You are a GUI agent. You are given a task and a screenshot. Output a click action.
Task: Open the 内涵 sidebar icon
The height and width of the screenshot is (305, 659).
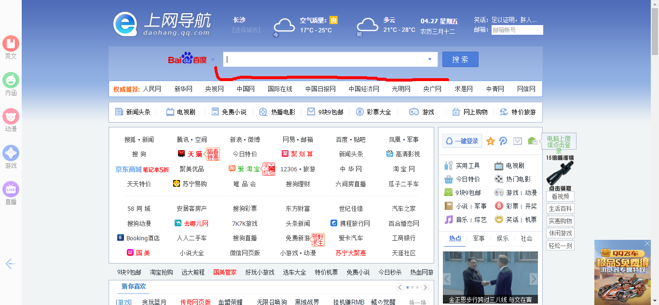point(11,81)
